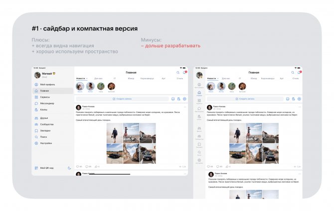The height and width of the screenshot is (211, 334).
Task: Open notifications bell in the compact mockup header
Action: point(299,73)
